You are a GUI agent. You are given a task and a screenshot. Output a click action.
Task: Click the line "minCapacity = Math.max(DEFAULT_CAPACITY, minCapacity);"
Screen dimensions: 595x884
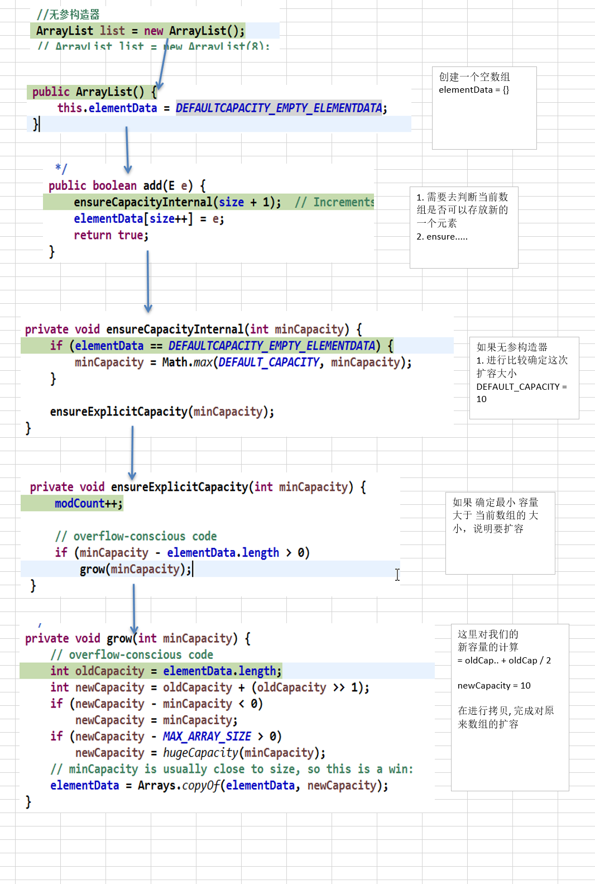tap(243, 362)
